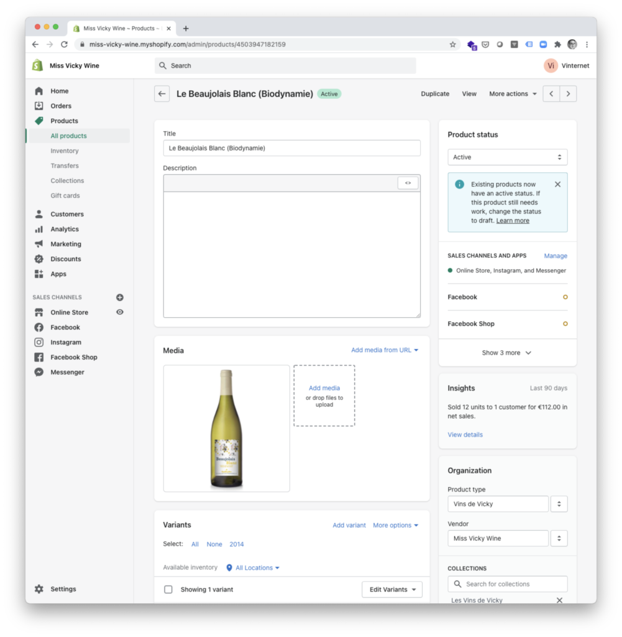Viewport: 622px width, 637px height.
Task: Remove Les Vins de Vicky collection
Action: pos(559,600)
